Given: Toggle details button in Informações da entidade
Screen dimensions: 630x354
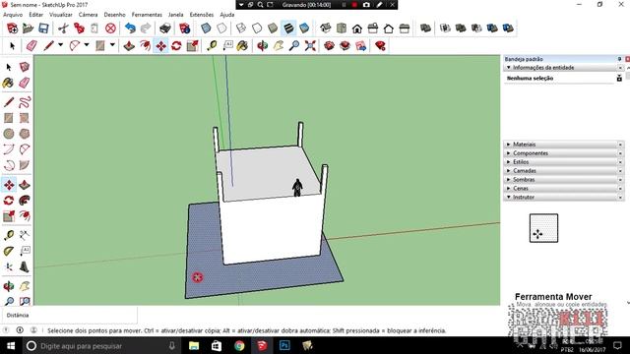Looking at the screenshot, I should point(619,79).
